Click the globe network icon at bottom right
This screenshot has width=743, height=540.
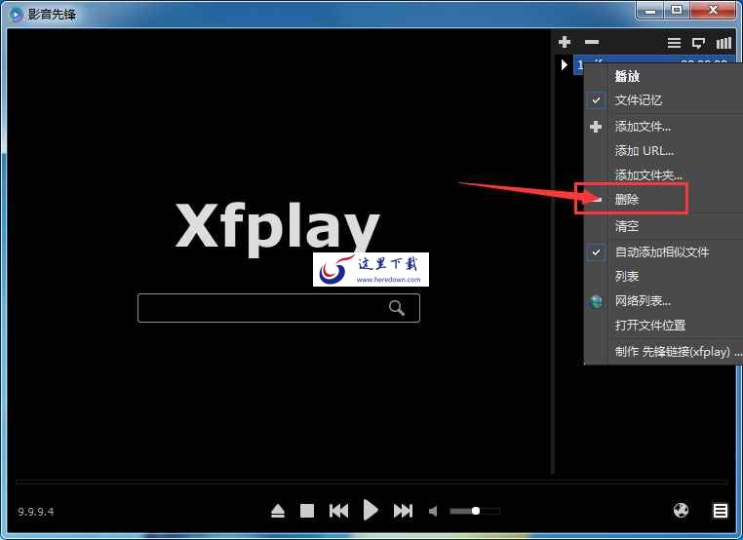(x=681, y=510)
